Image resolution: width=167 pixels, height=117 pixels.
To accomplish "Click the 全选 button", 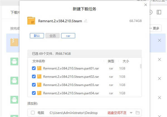I will (x=53, y=36).
